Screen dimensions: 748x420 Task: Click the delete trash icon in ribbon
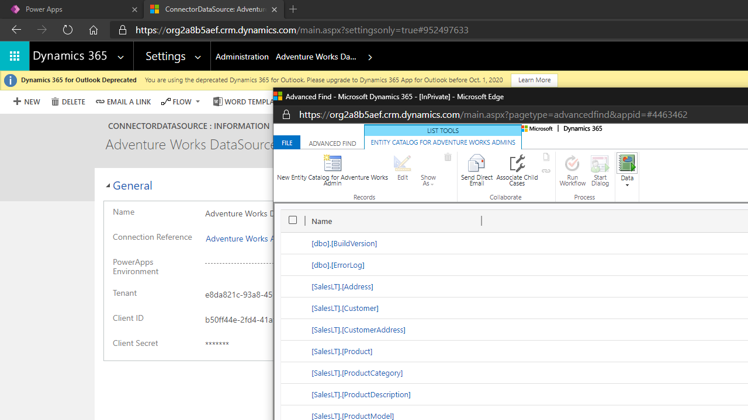coord(448,157)
